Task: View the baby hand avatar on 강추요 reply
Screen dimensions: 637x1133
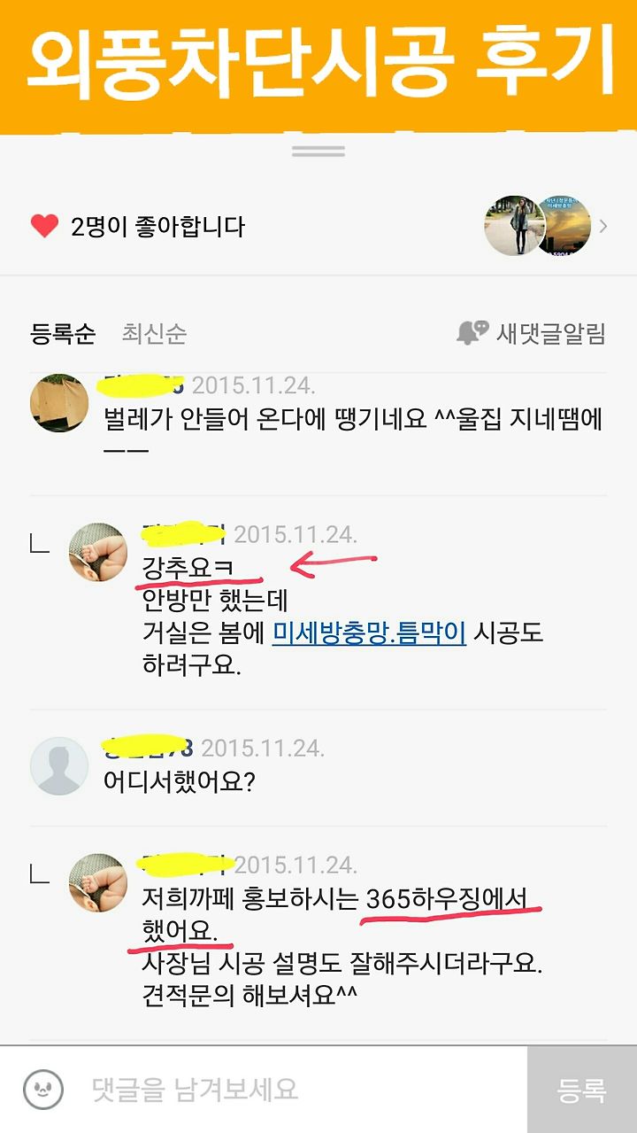Action: coord(98,552)
